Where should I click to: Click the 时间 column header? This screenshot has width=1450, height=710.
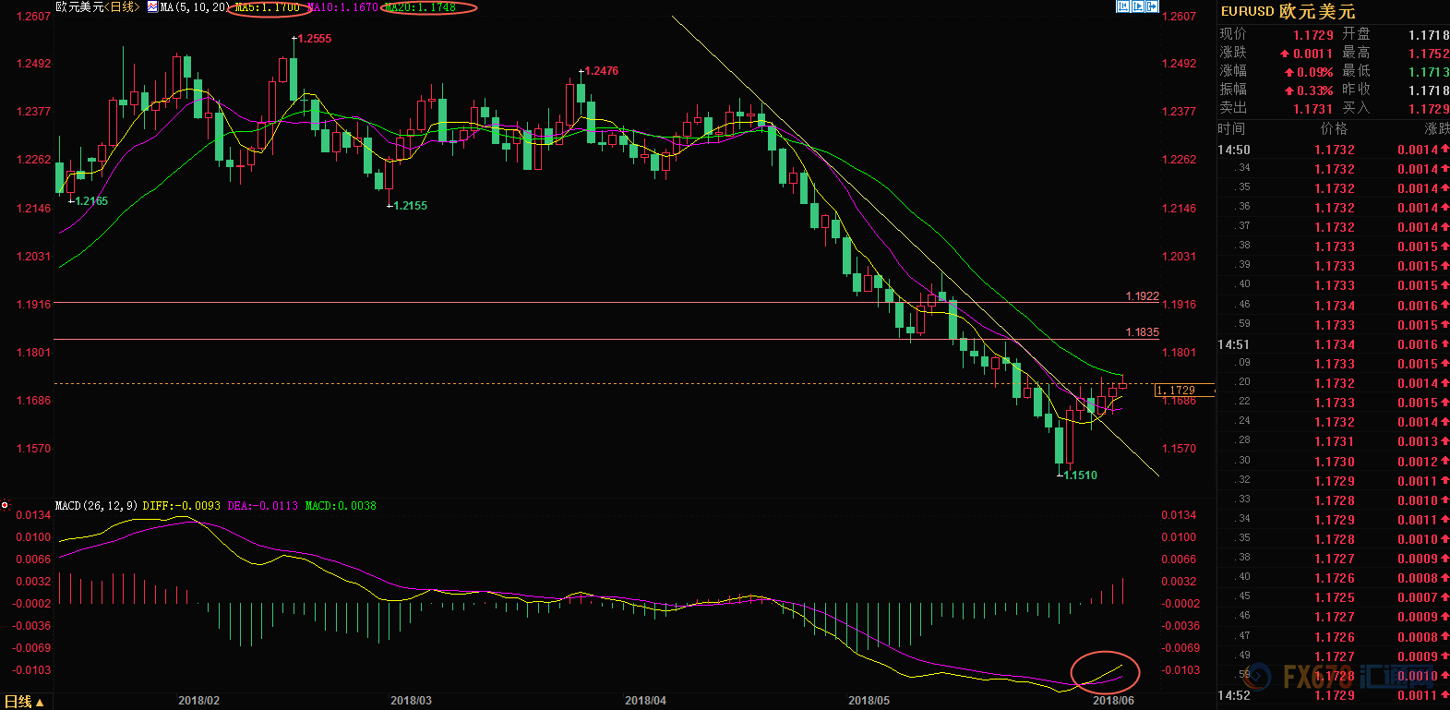(x=1231, y=129)
